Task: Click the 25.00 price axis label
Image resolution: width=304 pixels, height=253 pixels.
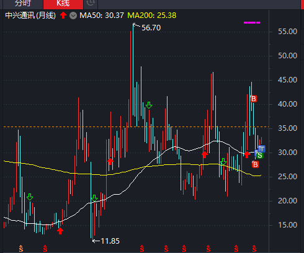Action: click(x=287, y=177)
